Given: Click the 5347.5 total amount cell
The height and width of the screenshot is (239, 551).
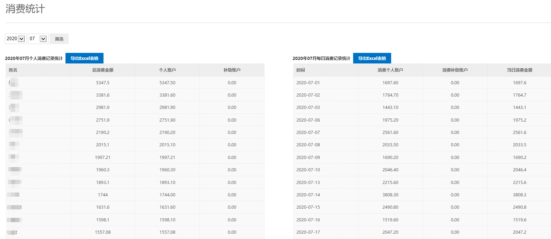Looking at the screenshot, I should 102,83.
